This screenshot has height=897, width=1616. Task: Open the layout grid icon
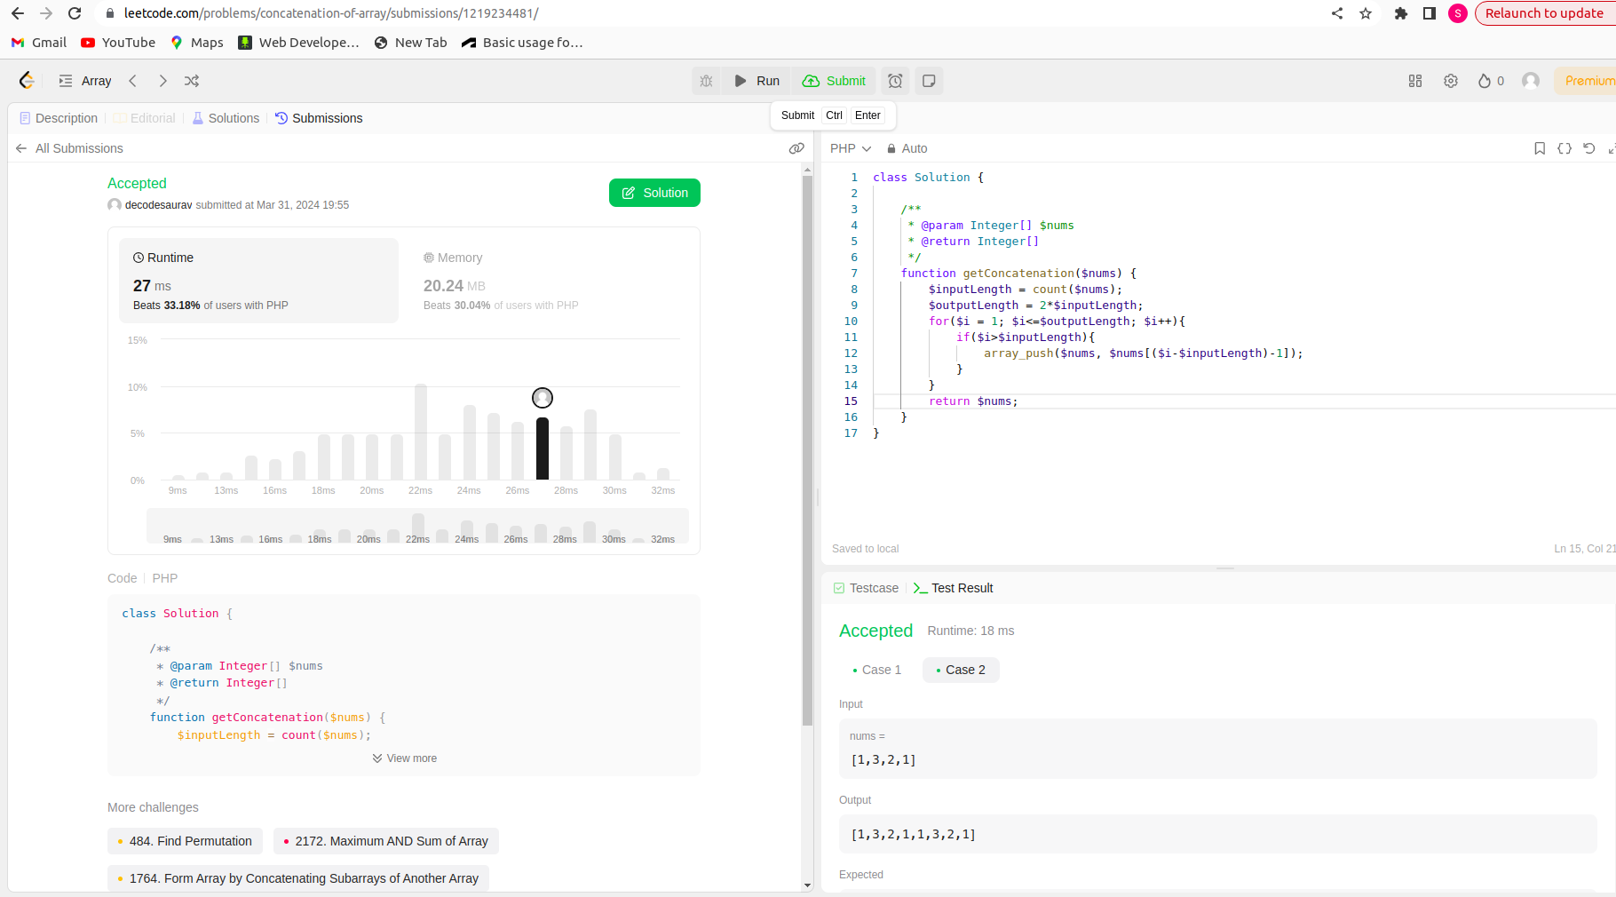1415,81
